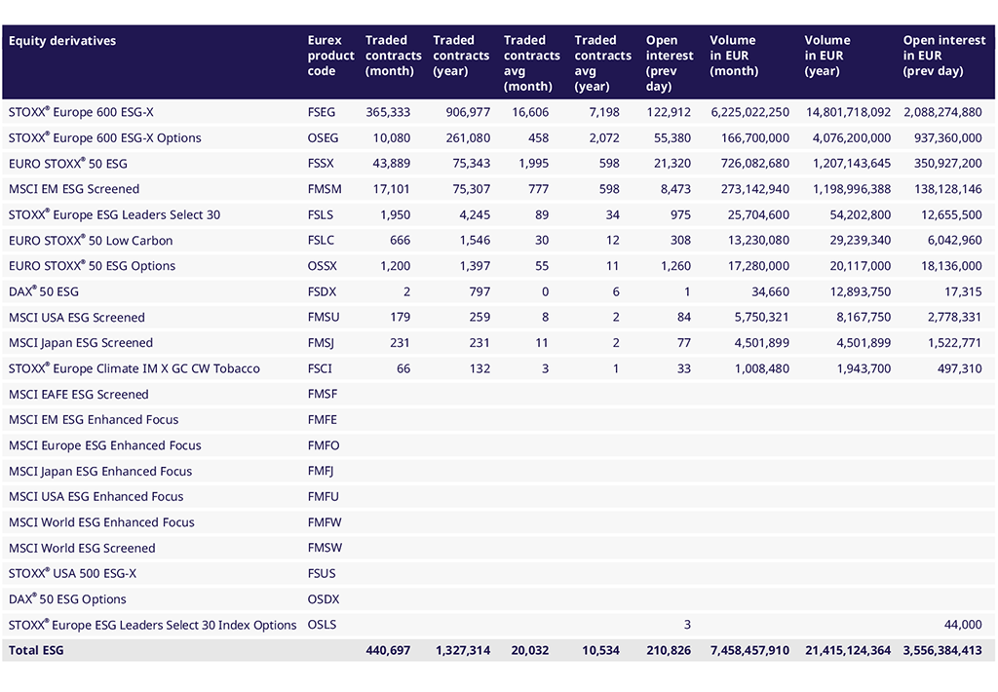Image resolution: width=998 pixels, height=692 pixels.
Task: Click the EURO STOXX 50 ESG row label
Action: point(68,164)
